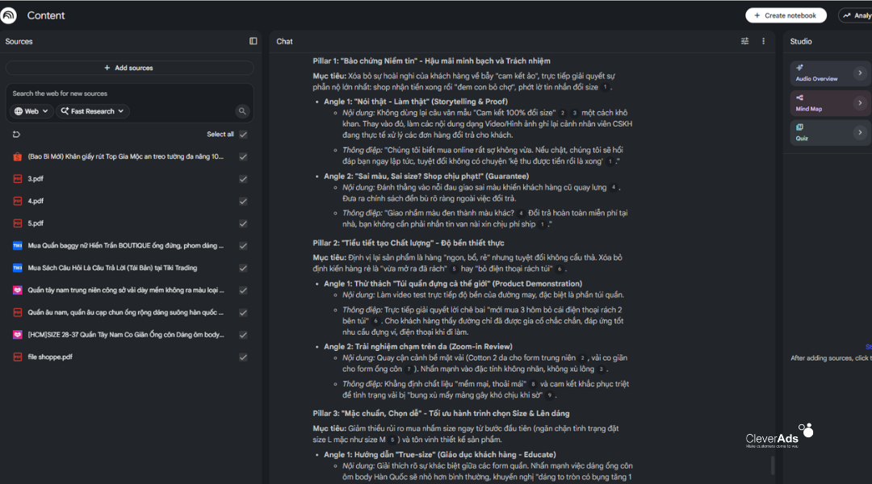Uncheck the file shoppe.pdf checkbox
The height and width of the screenshot is (484, 872).
coord(243,357)
